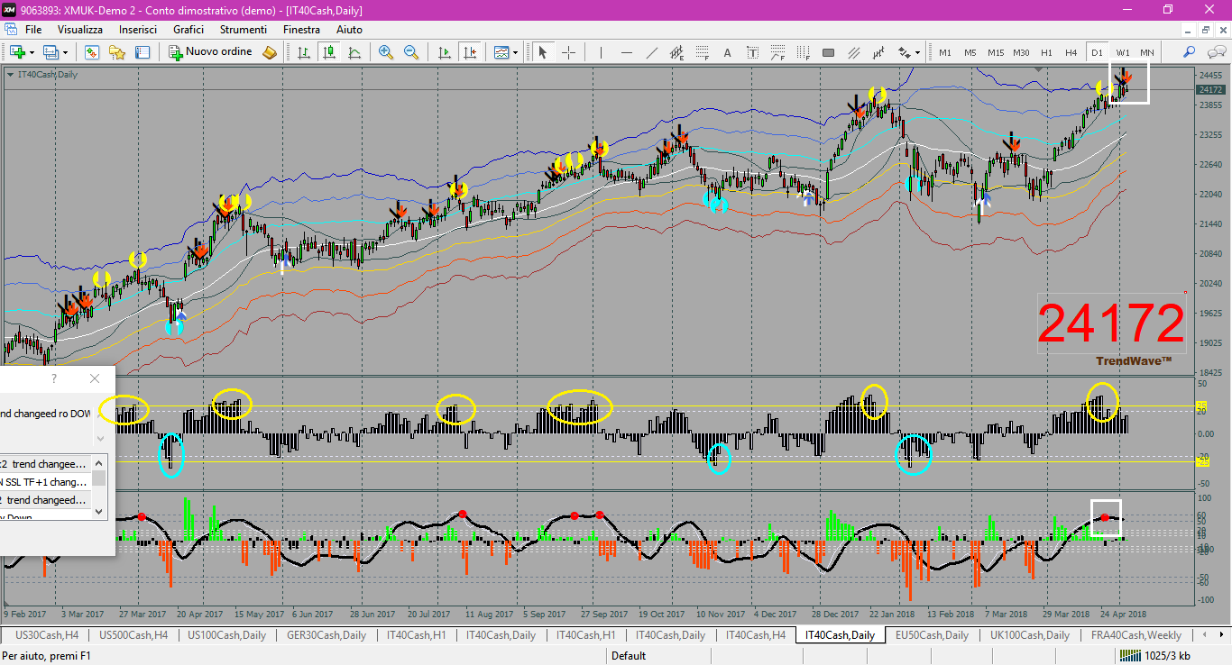Select the cursor arrow tool
The width and height of the screenshot is (1232, 665).
[543, 52]
